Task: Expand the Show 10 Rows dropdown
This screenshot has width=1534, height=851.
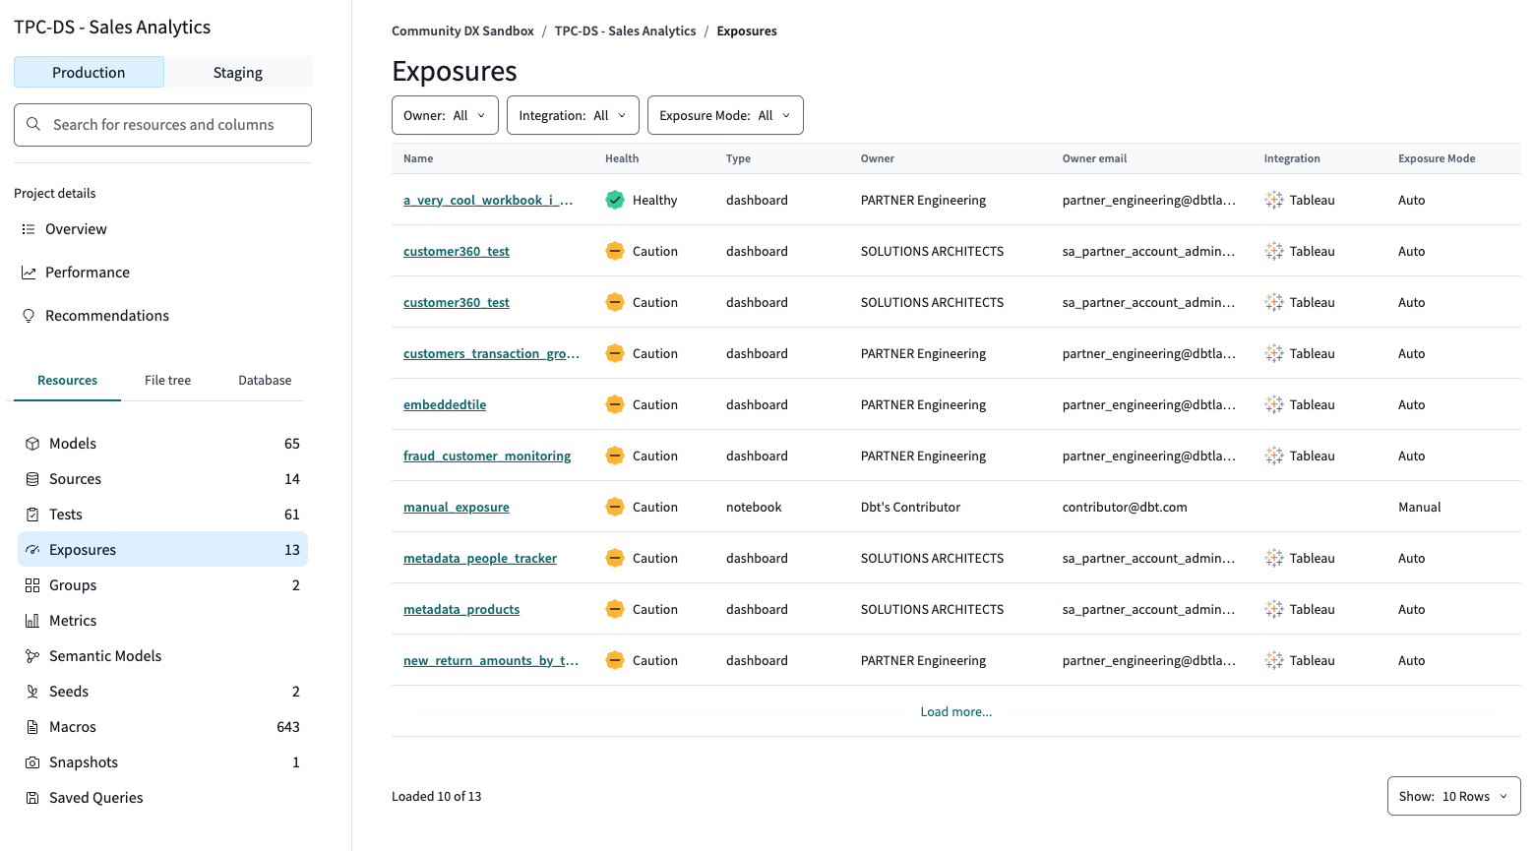Action: click(1453, 796)
